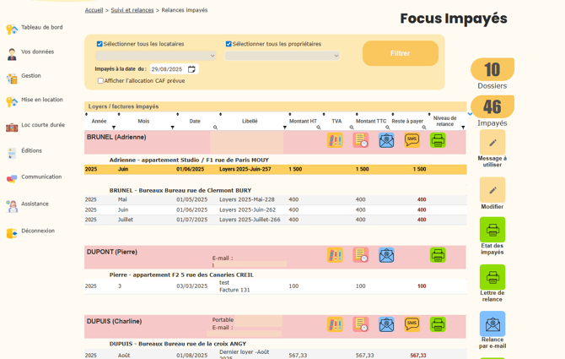565x359 pixels.
Task: Uncheck Sélectionner tous les propriétaires
Action: click(x=229, y=44)
